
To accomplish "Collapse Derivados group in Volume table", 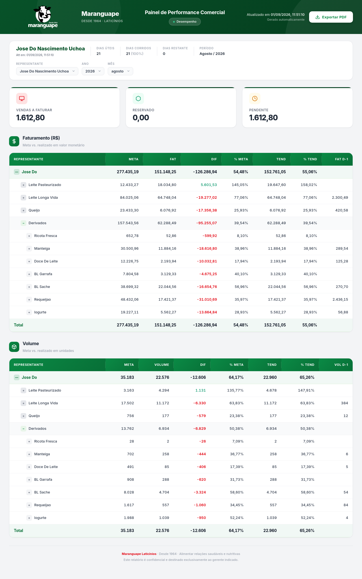I will (x=23, y=429).
